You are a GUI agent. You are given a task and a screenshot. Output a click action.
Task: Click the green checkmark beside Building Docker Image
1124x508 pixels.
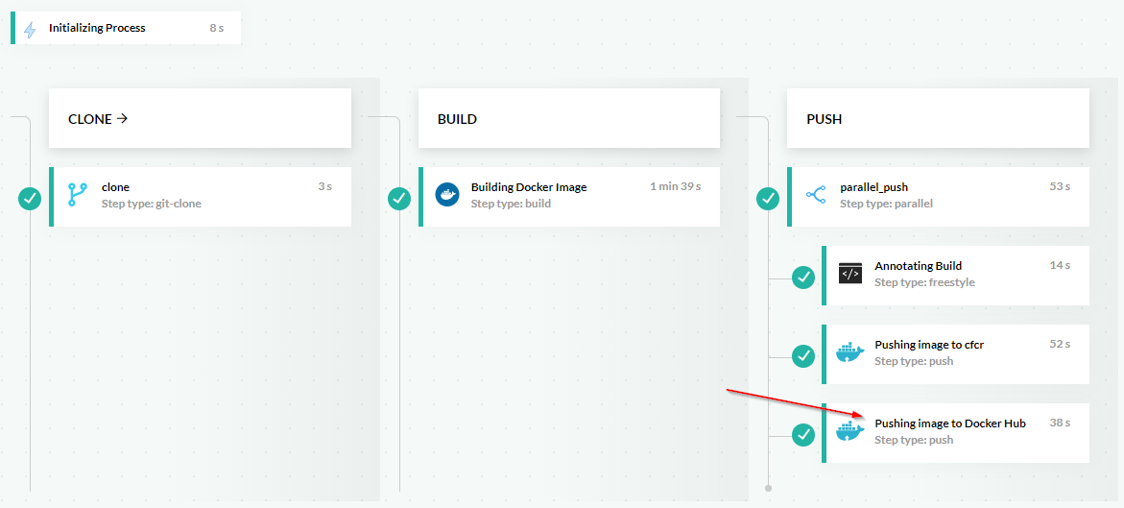(x=399, y=199)
